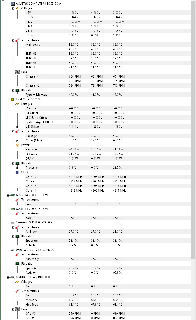Click the first G.Skill F4-2800C15-8GVR memory icon
The height and width of the screenshot is (320, 196).
tap(12, 195)
